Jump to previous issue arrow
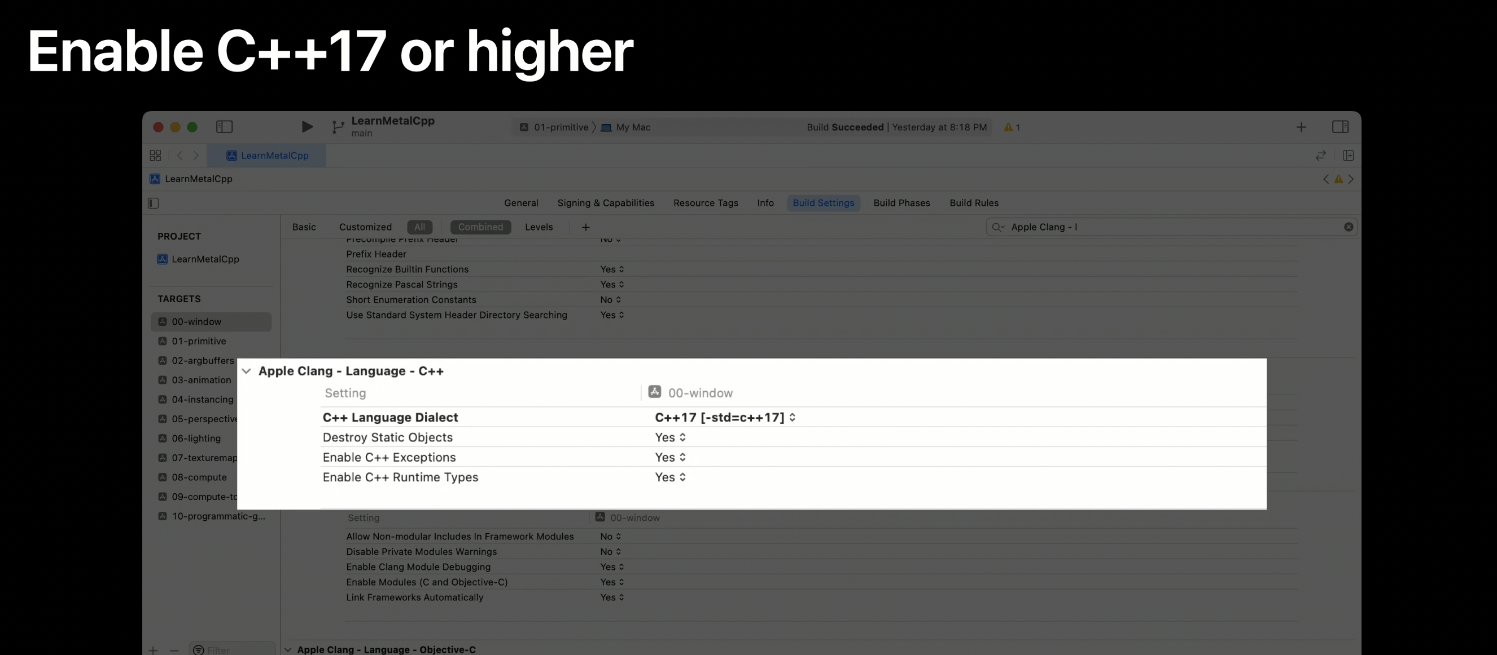The width and height of the screenshot is (1497, 655). 1325,179
